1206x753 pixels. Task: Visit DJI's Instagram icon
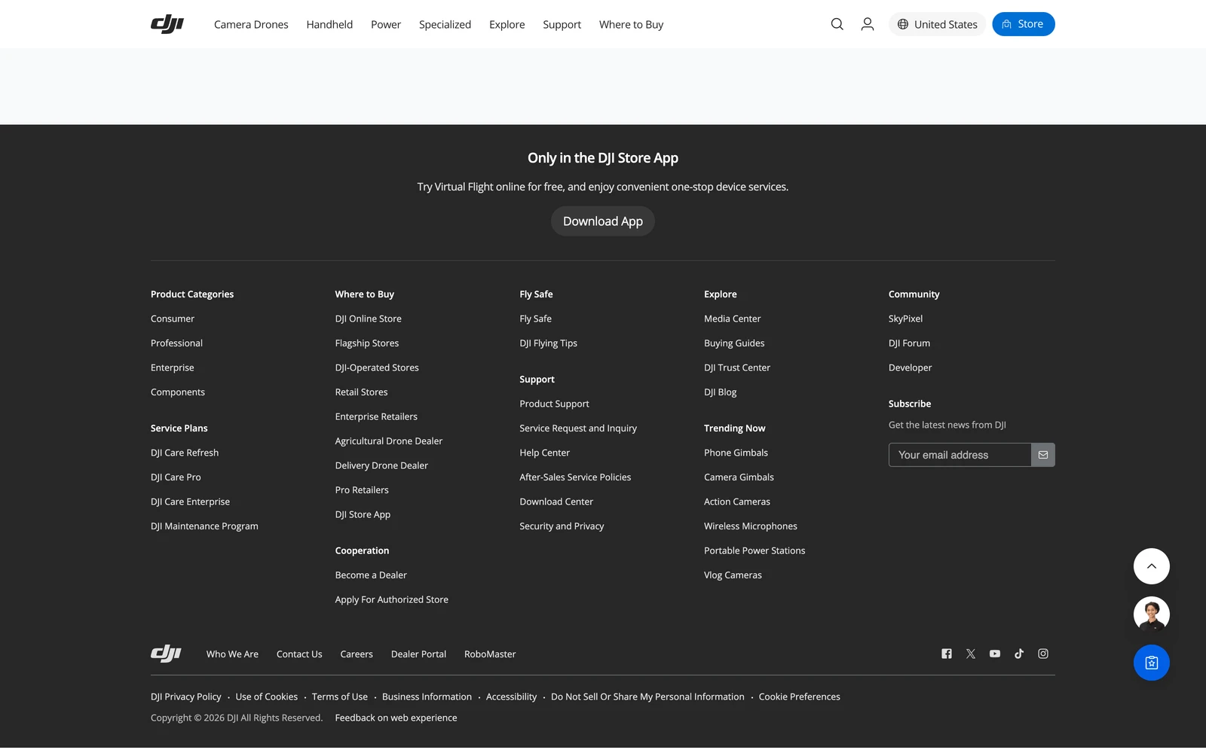(x=1043, y=654)
